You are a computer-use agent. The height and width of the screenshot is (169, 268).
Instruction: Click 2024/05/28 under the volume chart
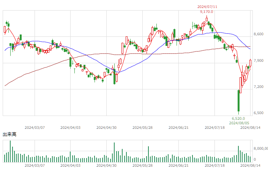tap(143, 166)
